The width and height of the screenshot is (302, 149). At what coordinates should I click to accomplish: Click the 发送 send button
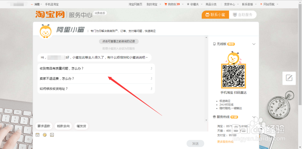click(x=195, y=144)
